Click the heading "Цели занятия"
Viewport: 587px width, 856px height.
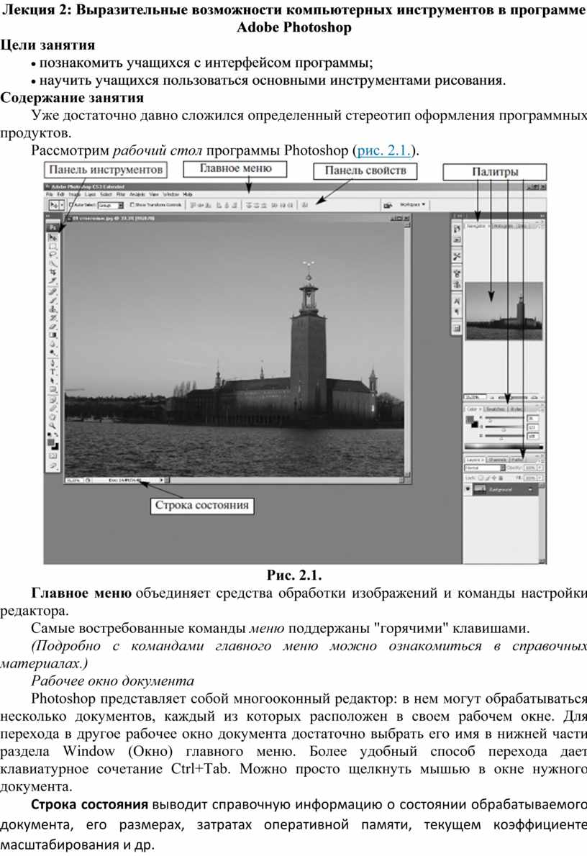click(47, 45)
